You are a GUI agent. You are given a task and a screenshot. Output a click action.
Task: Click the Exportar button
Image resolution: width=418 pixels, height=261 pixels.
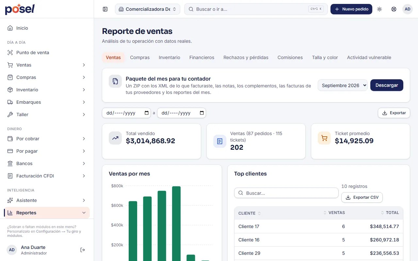pos(394,113)
